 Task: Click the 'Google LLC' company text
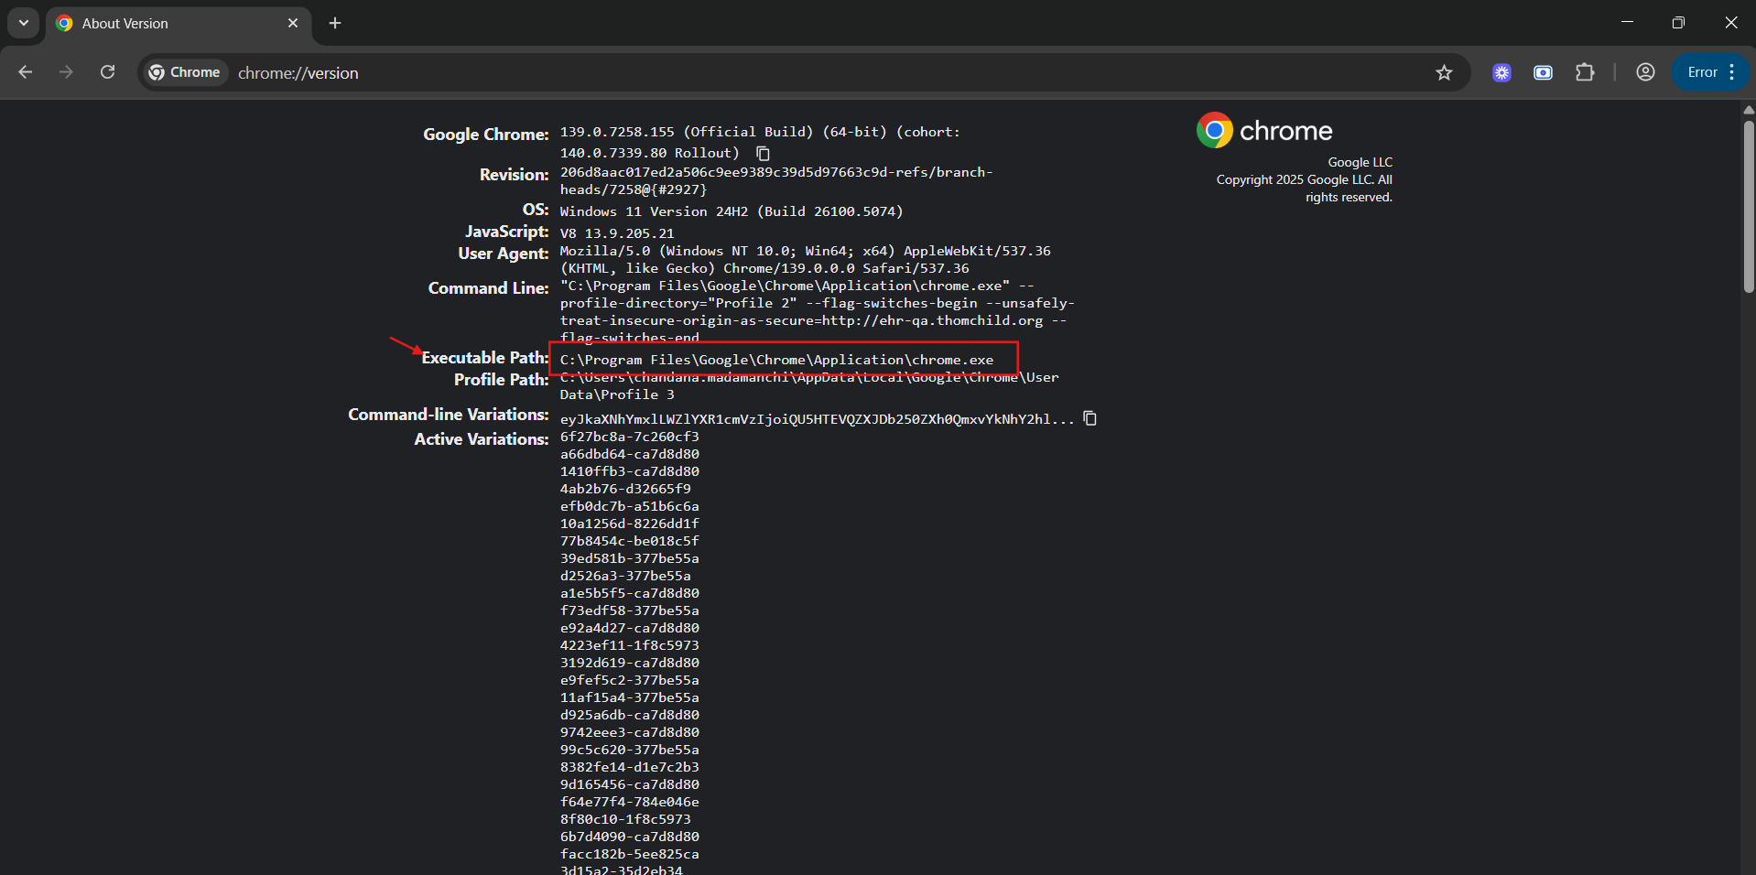pos(1360,162)
